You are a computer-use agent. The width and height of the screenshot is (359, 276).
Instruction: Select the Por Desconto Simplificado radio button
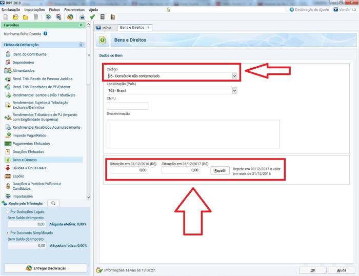[6, 232]
